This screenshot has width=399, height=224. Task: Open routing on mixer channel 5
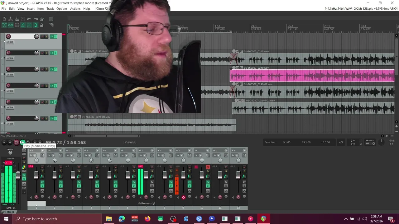(x=115, y=176)
